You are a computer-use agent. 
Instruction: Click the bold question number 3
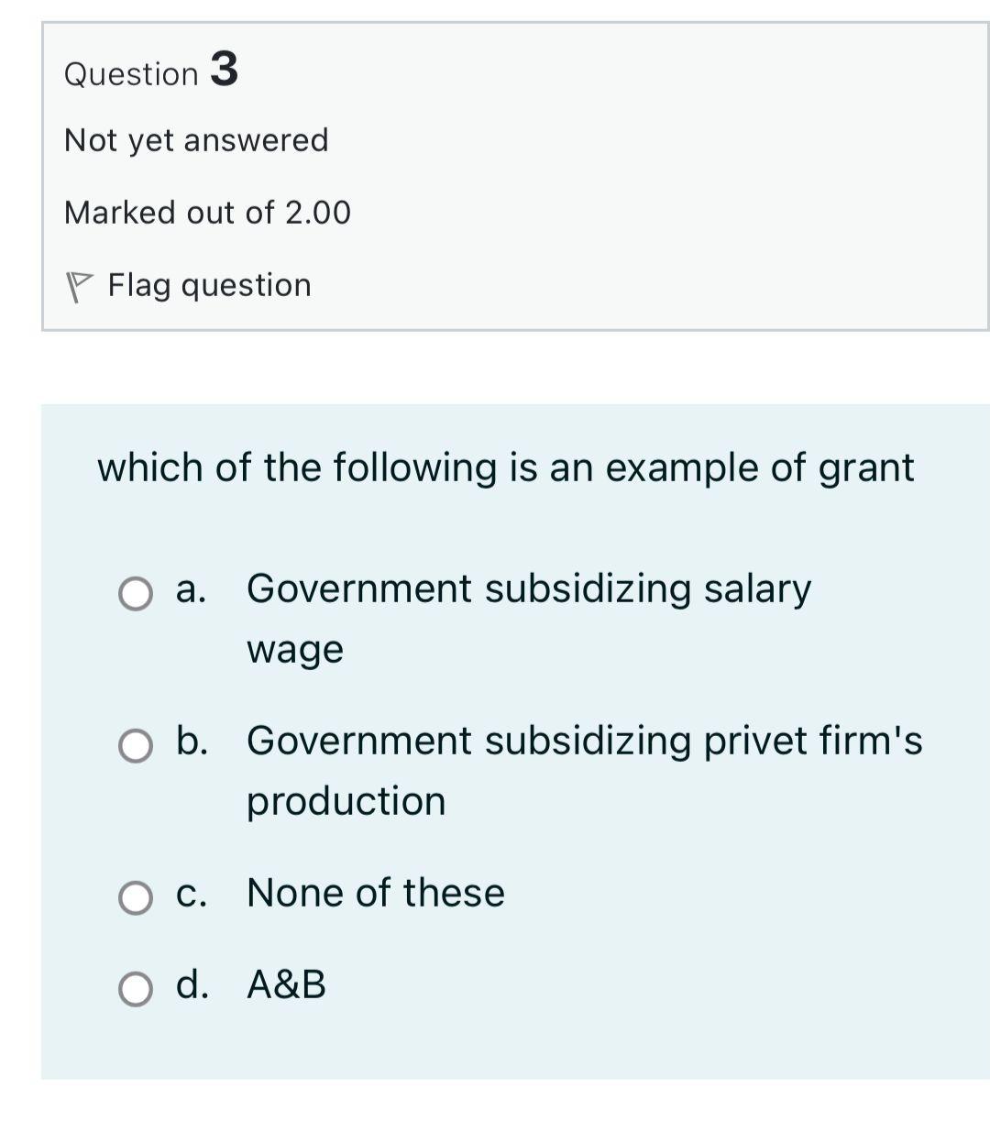point(225,70)
